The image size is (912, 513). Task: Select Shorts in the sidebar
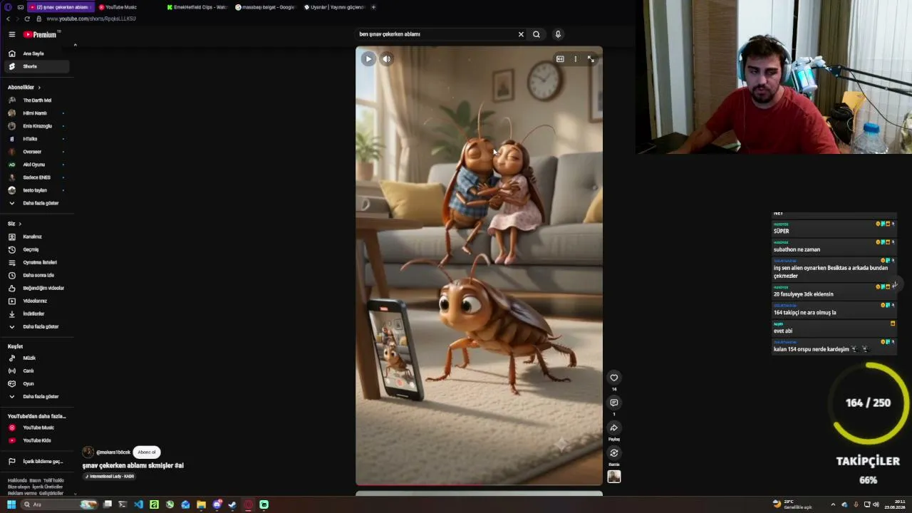(36, 66)
